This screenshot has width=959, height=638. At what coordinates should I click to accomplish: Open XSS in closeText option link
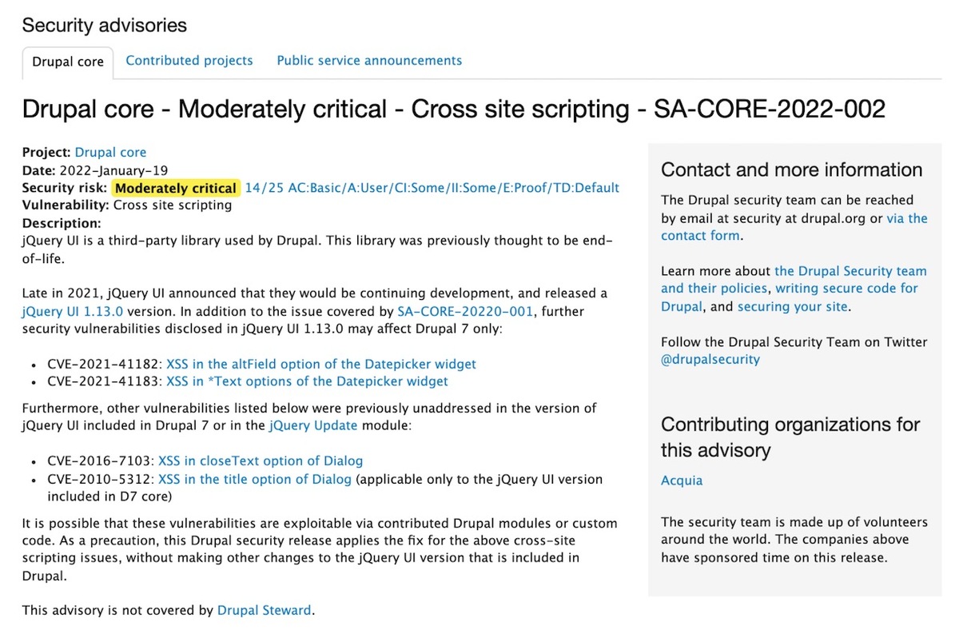click(x=261, y=461)
